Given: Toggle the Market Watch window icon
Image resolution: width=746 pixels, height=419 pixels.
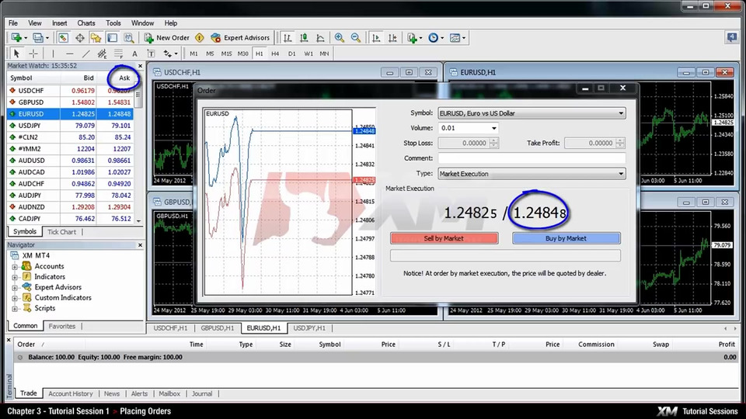Looking at the screenshot, I should point(63,37).
